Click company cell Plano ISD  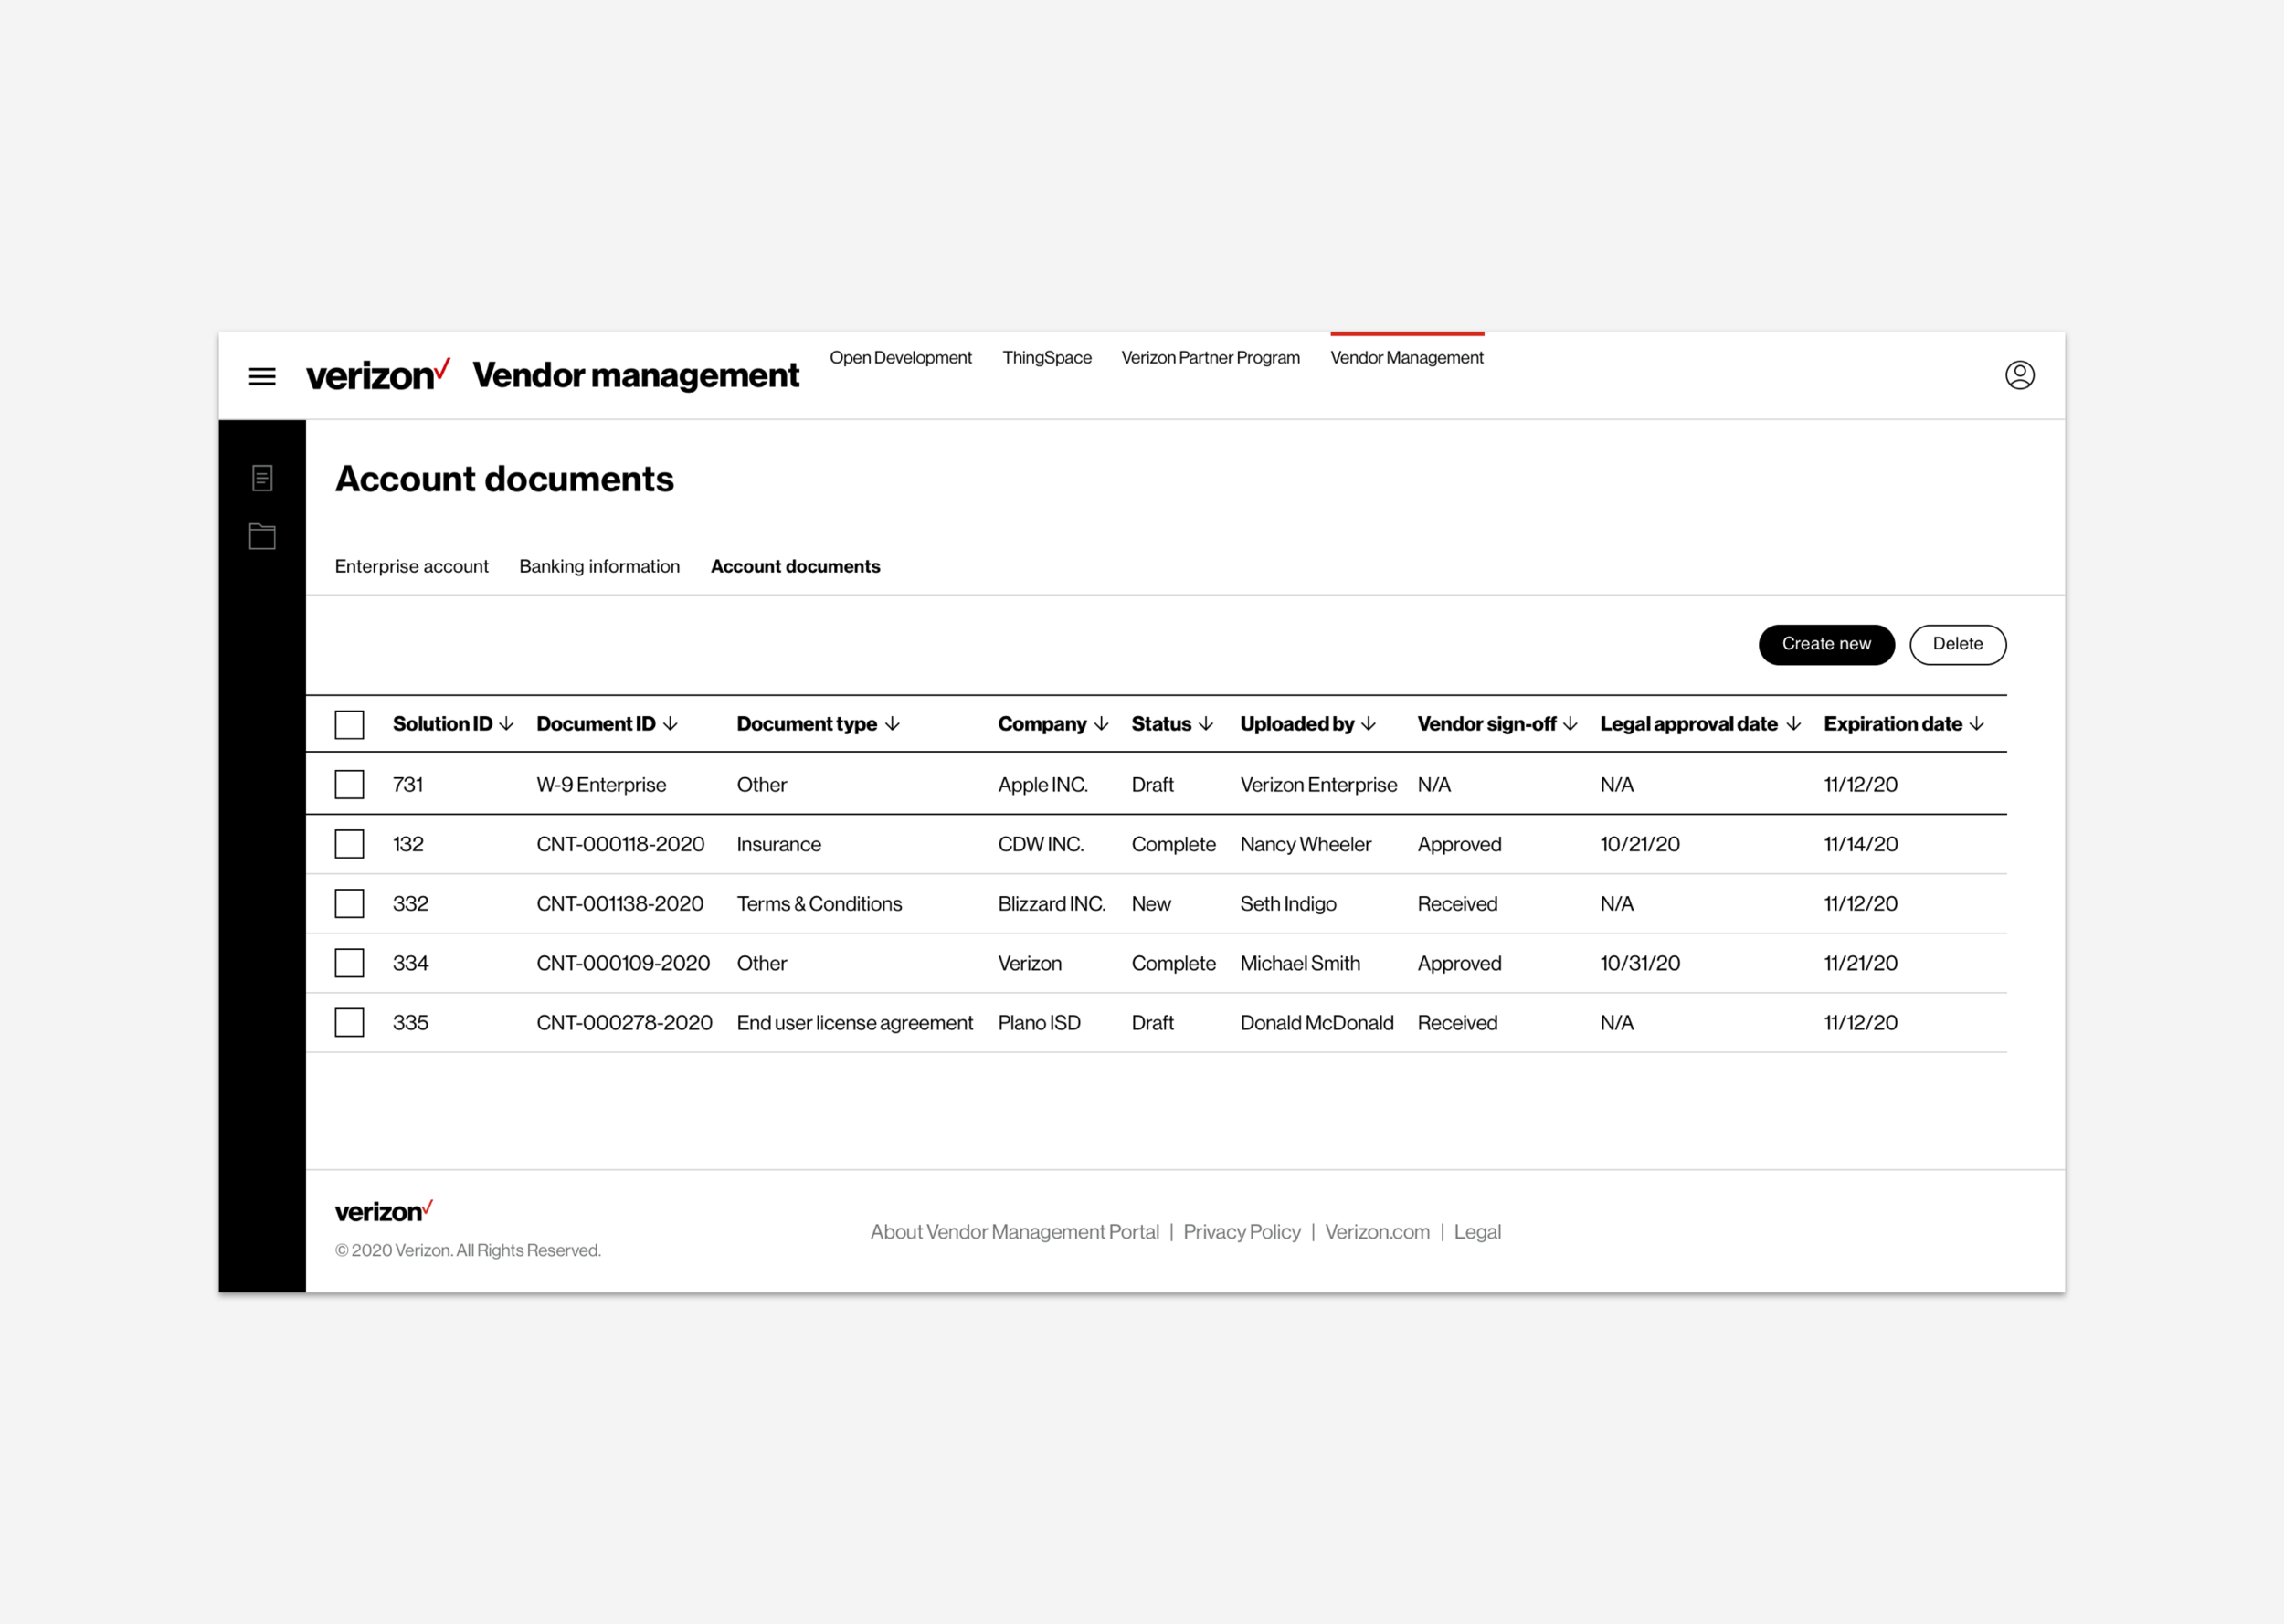(x=1039, y=1023)
